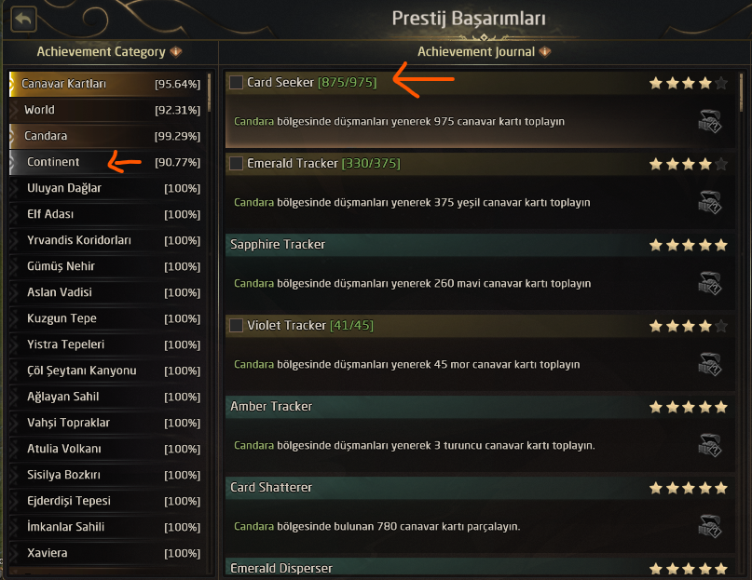752x580 pixels.
Task: Click the back arrow button
Action: pos(23,19)
